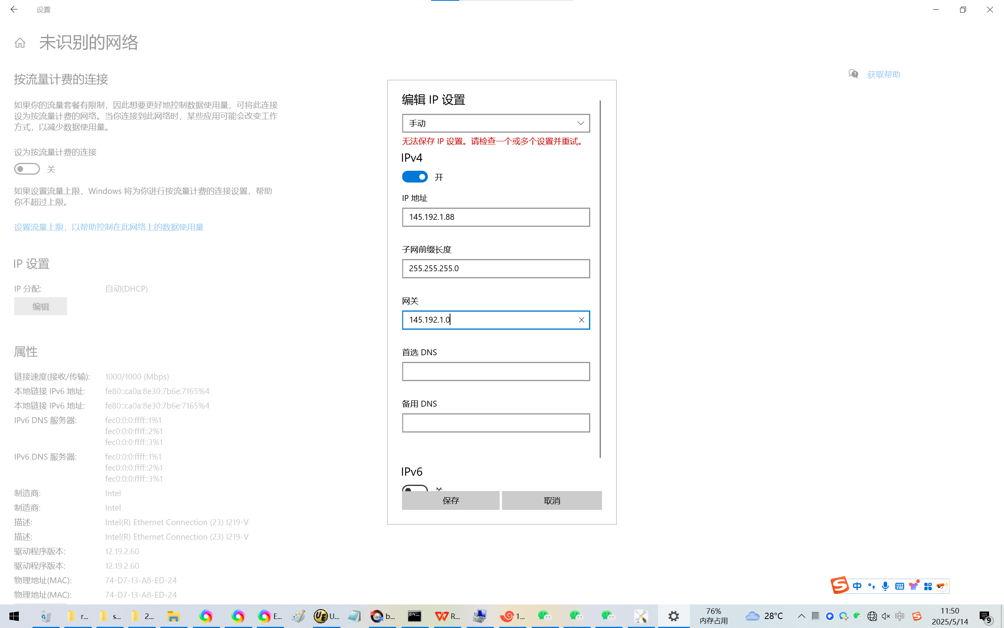Open the command prompt from the taskbar

414,616
